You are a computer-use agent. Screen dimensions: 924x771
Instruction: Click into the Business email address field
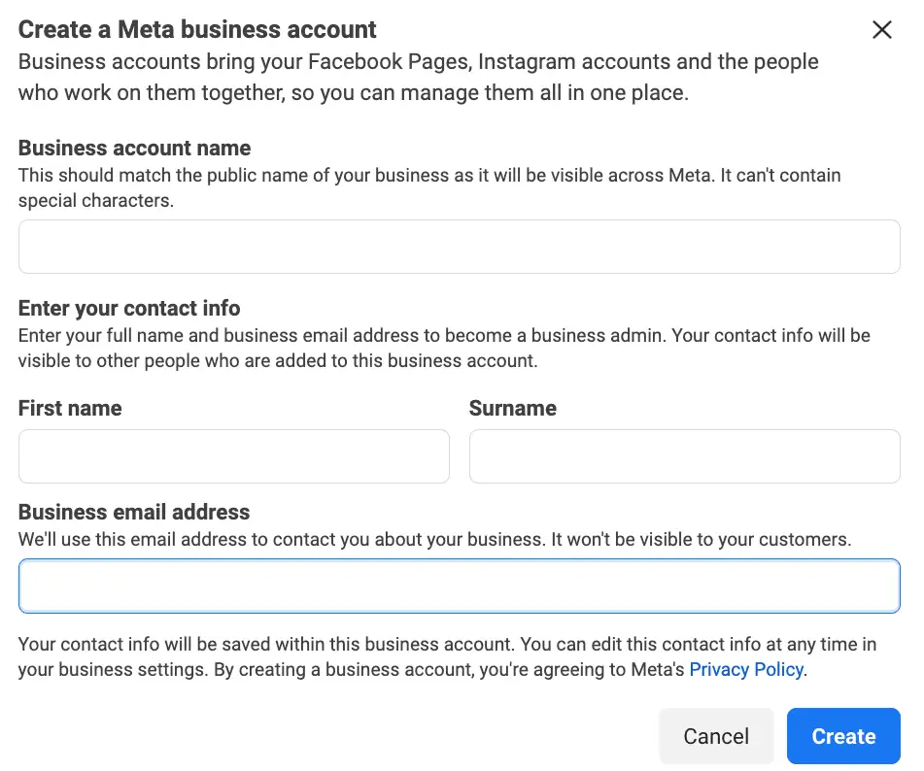pos(459,586)
